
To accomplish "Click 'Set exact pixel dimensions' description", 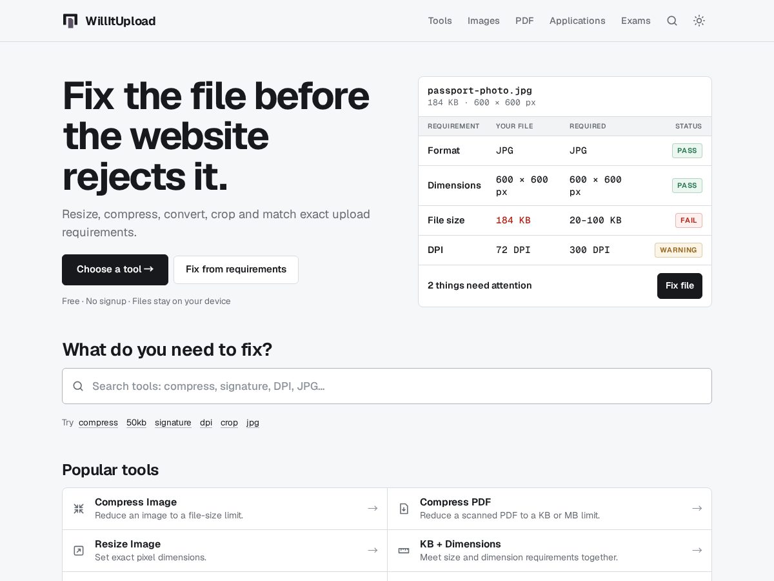I will click(x=150, y=558).
